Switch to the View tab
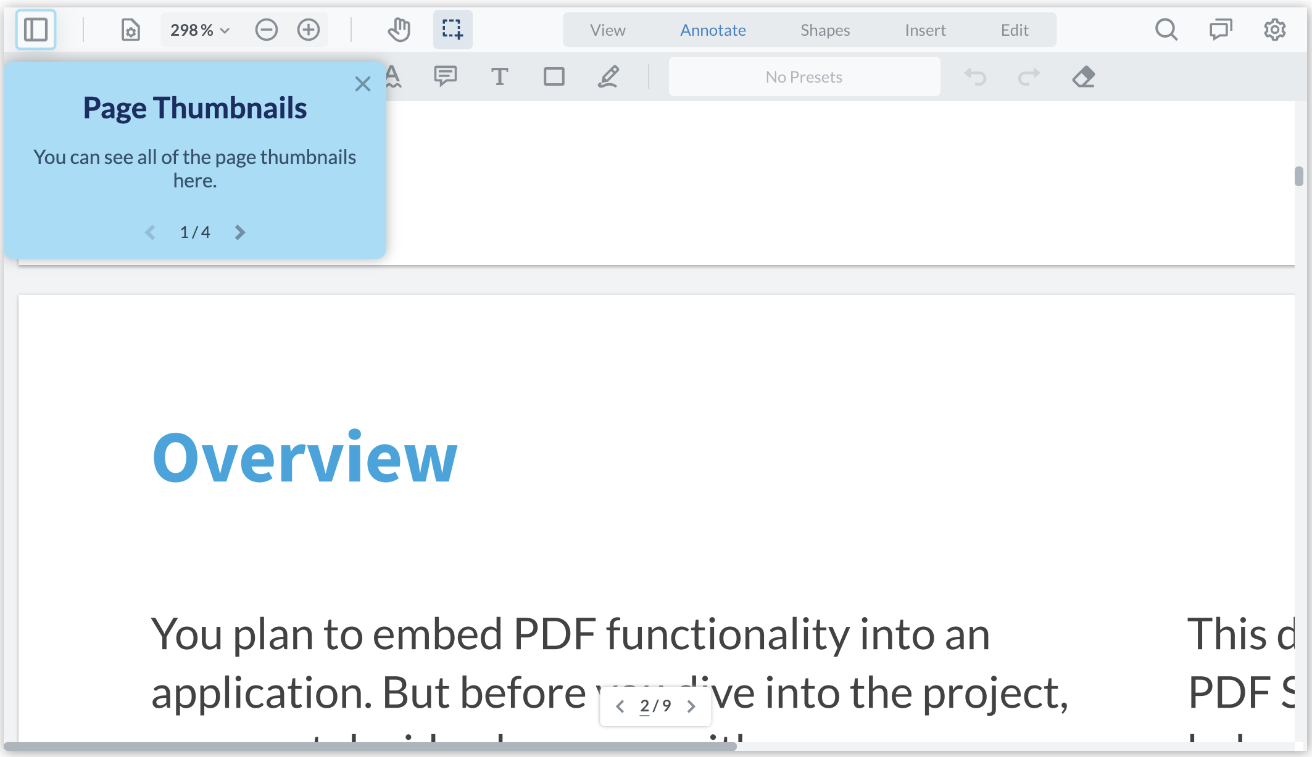 tap(607, 30)
